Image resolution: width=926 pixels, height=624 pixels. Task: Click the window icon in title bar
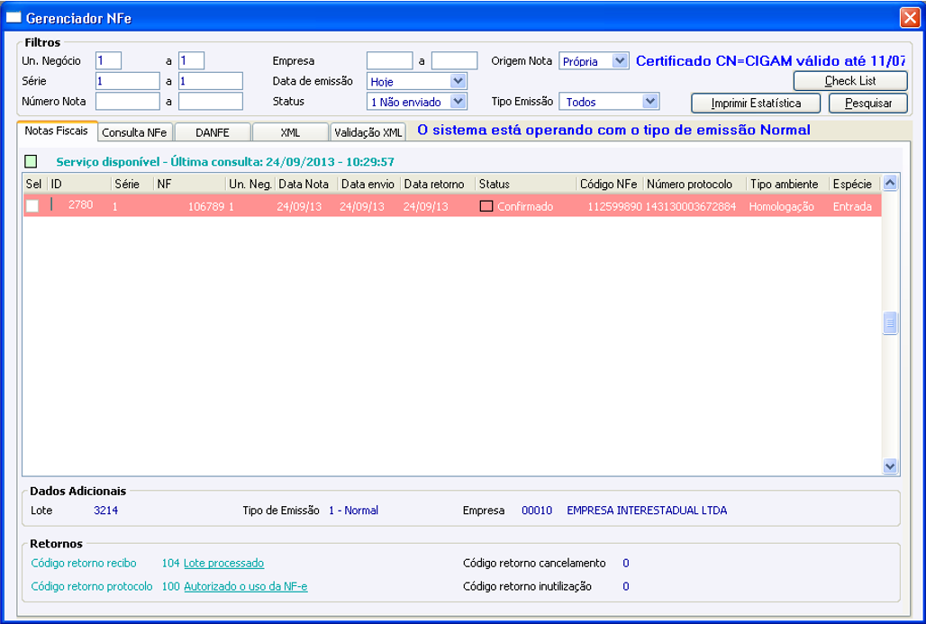[13, 18]
